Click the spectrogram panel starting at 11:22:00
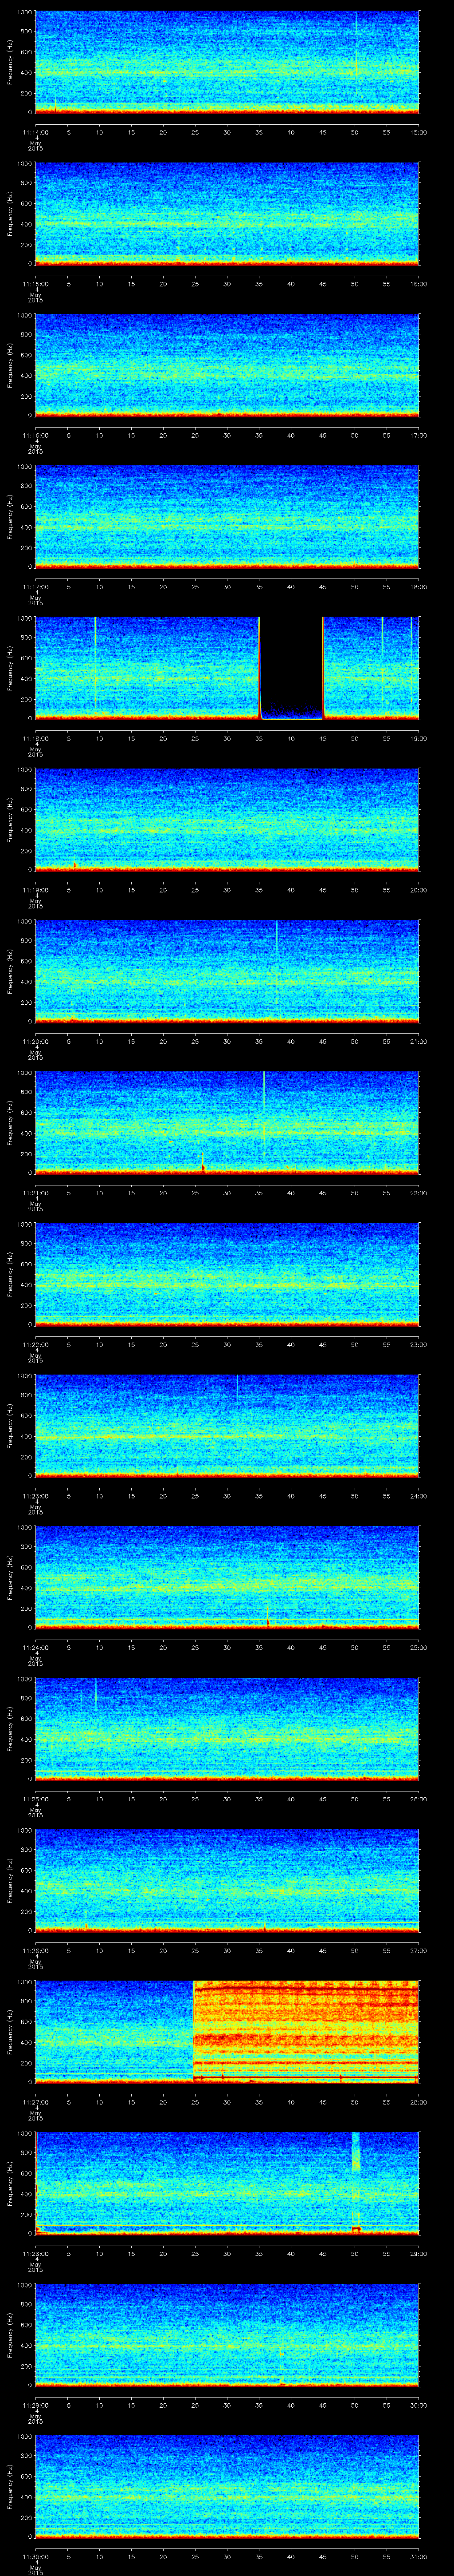Viewport: 454px width, 2576px height. tap(227, 1275)
